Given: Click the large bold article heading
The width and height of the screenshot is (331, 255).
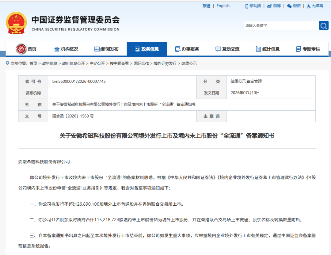Looking at the screenshot, I should coord(167,135).
